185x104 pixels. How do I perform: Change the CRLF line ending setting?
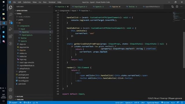pos(143,103)
